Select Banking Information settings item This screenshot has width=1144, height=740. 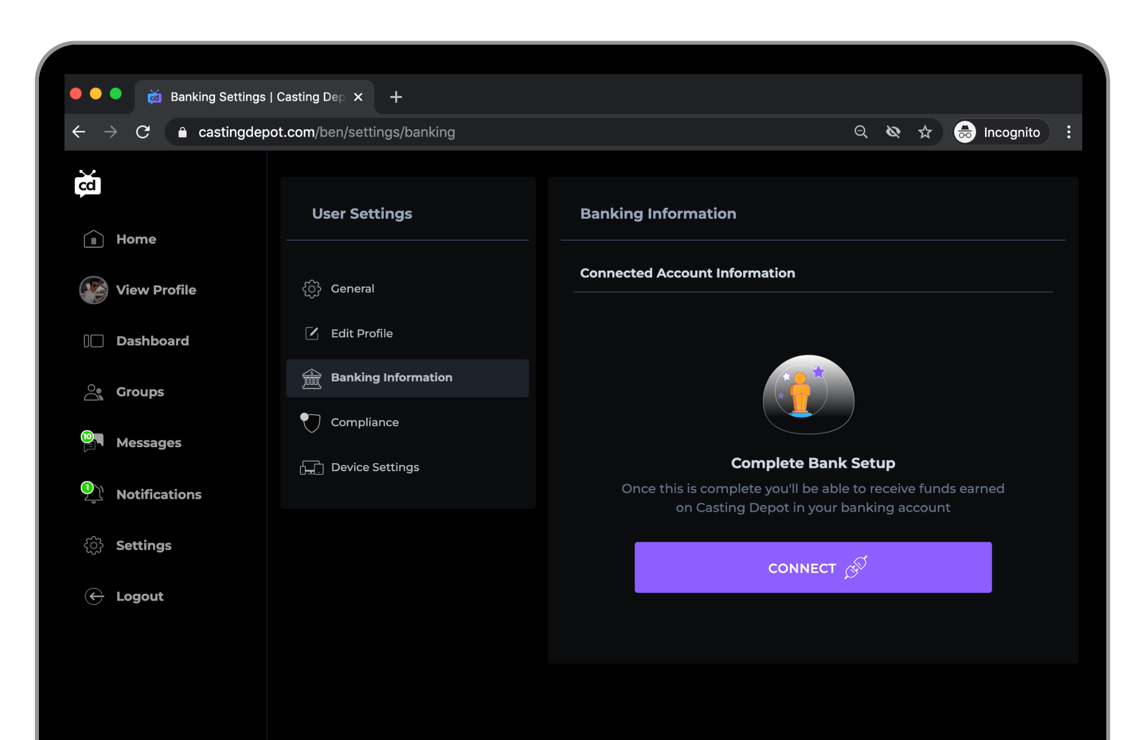[407, 378]
